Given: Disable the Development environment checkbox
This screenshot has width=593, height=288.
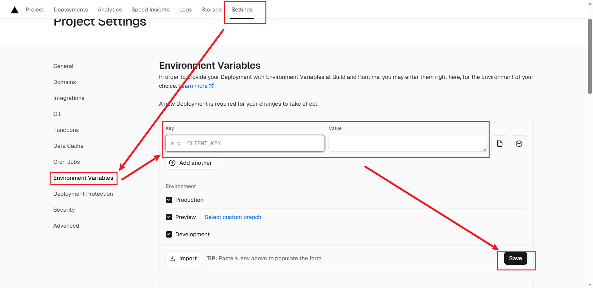Looking at the screenshot, I should (x=169, y=234).
